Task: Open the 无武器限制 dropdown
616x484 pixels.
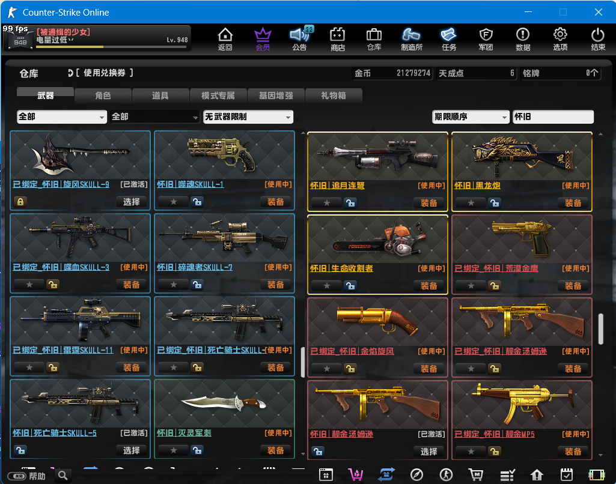Action: click(248, 116)
